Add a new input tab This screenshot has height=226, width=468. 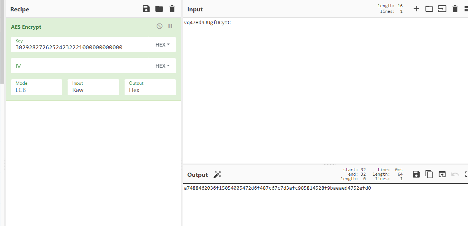click(x=416, y=9)
